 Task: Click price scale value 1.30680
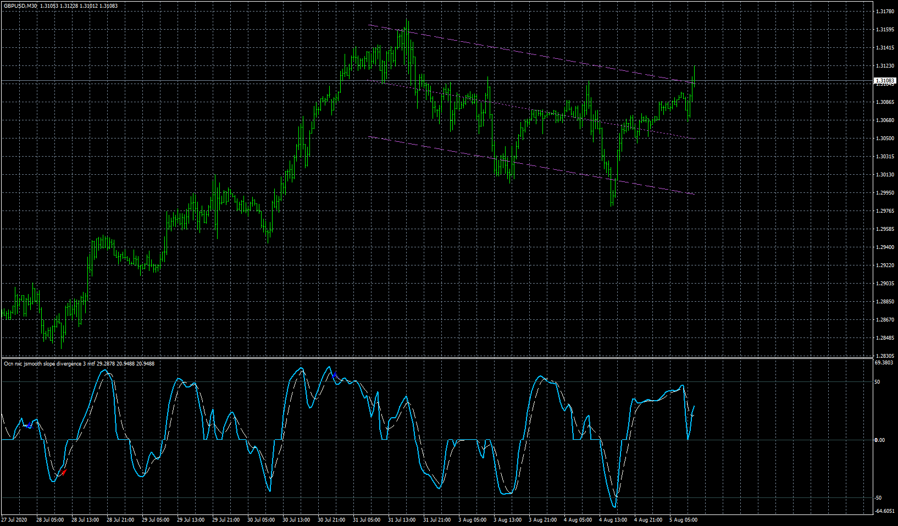[884, 120]
